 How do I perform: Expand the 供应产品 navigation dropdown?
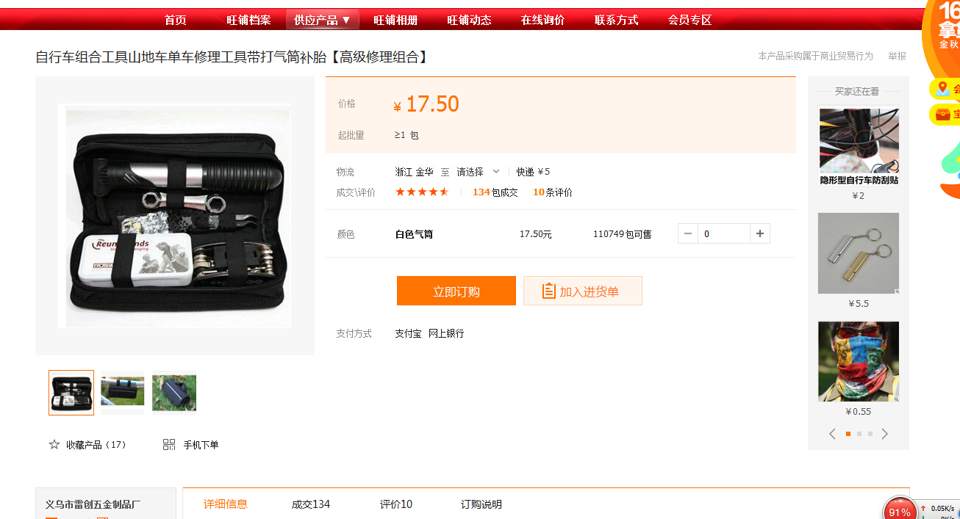tap(322, 20)
